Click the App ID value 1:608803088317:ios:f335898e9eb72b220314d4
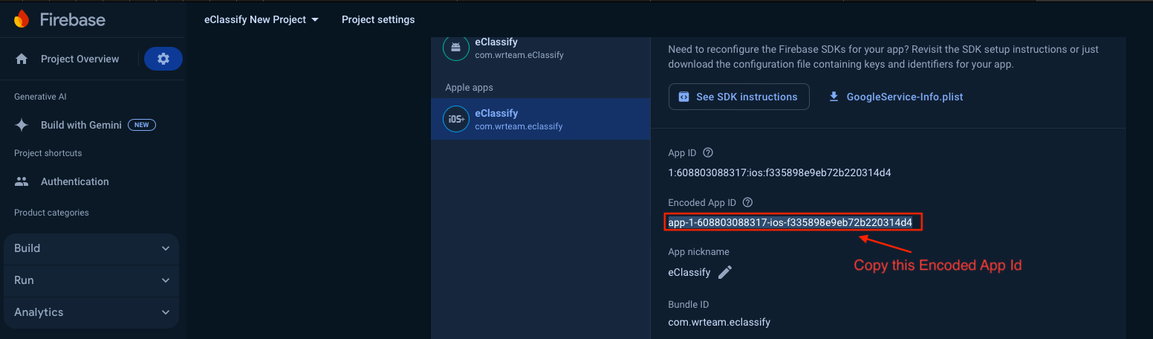Viewport: 1153px width, 339px height. pyautogui.click(x=779, y=172)
